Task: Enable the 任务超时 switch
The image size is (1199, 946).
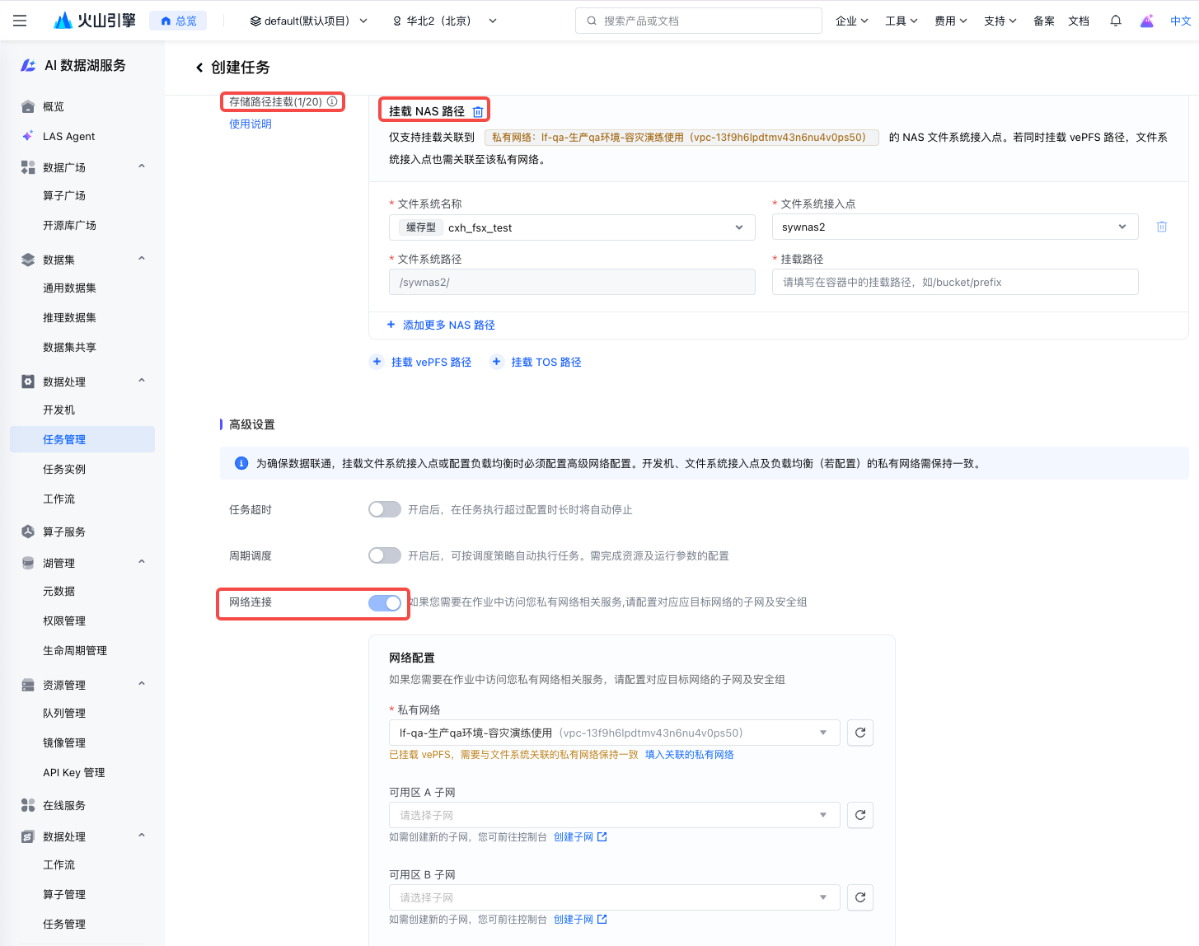Action: (384, 509)
